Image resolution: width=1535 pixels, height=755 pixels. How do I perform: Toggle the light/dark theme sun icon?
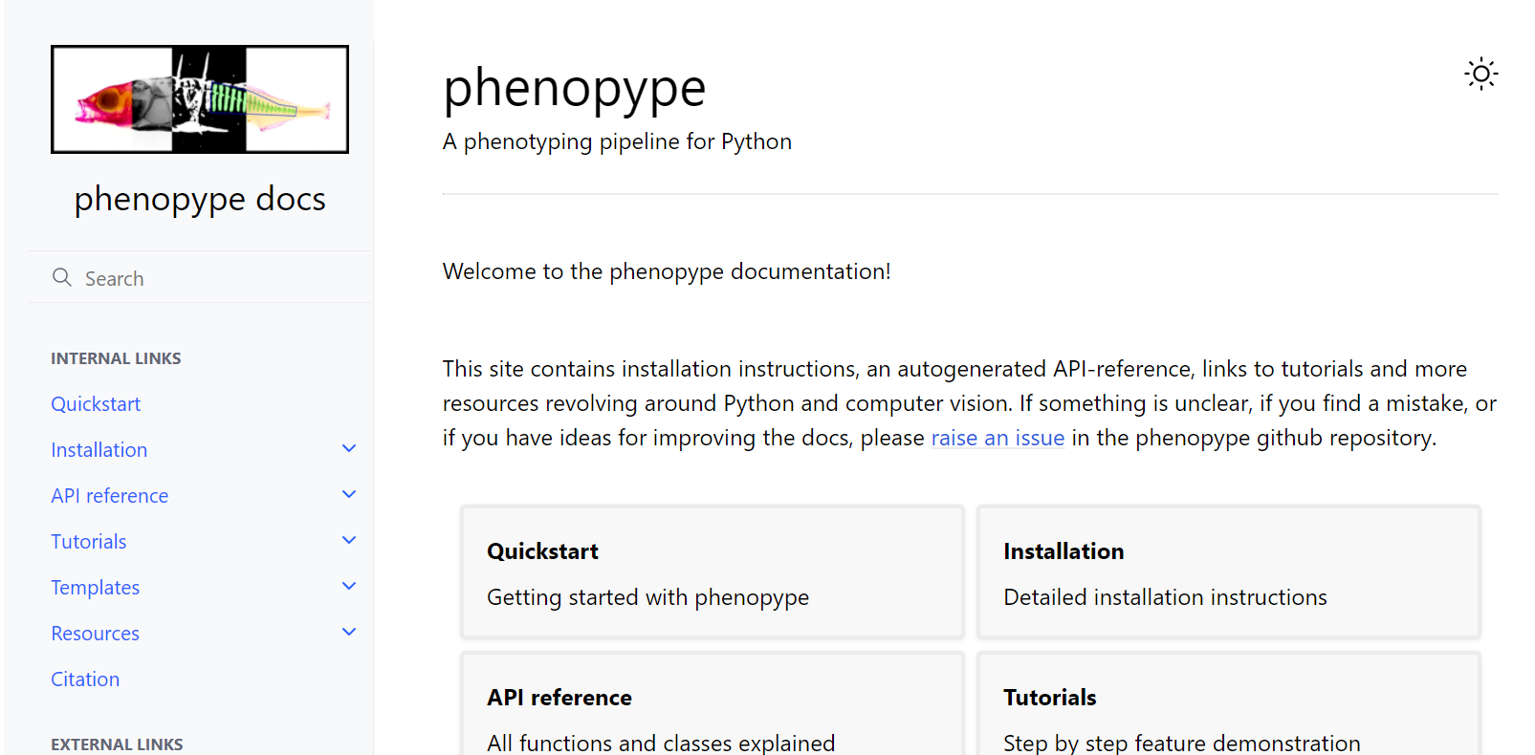pyautogui.click(x=1480, y=74)
